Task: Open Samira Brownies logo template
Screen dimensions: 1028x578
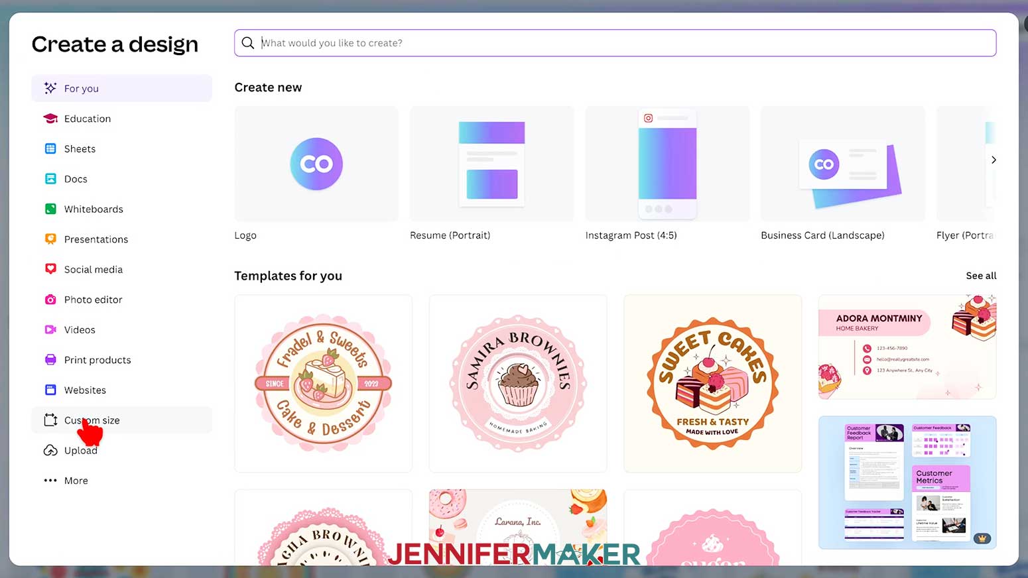Action: click(x=518, y=384)
